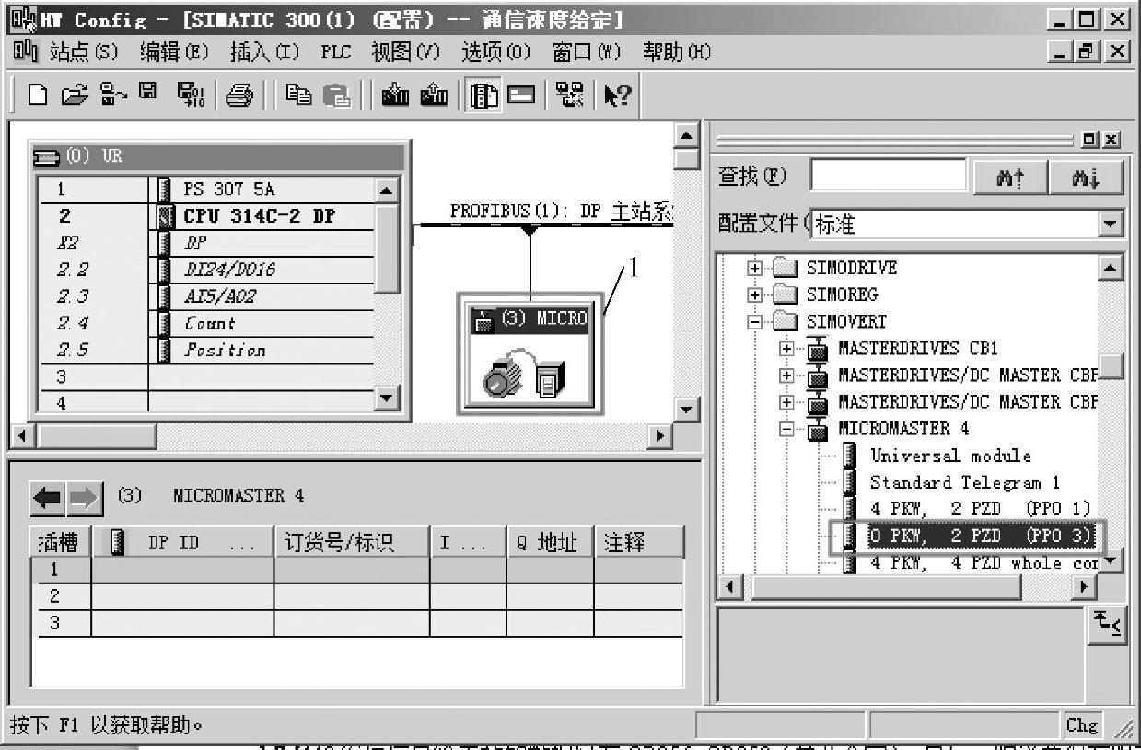Screen dimensions: 1141x750
Task: Select Universal module in catalog
Action: click(951, 456)
